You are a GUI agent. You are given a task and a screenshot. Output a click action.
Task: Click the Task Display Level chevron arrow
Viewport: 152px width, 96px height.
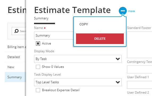pyautogui.click(x=118, y=82)
